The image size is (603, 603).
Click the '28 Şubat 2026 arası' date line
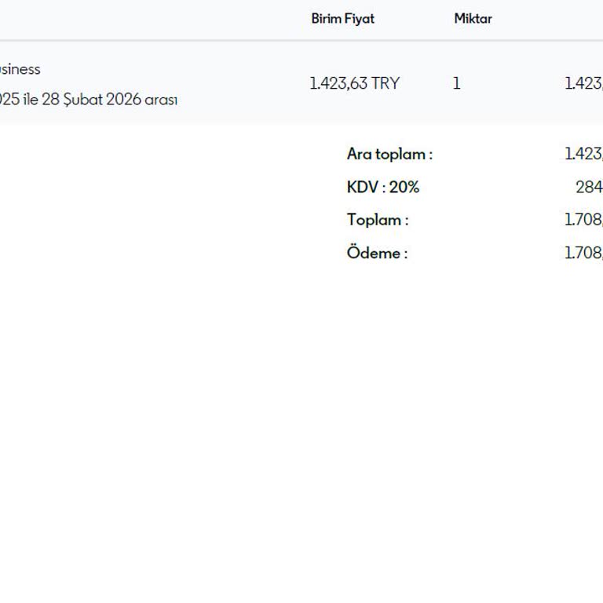pos(109,100)
